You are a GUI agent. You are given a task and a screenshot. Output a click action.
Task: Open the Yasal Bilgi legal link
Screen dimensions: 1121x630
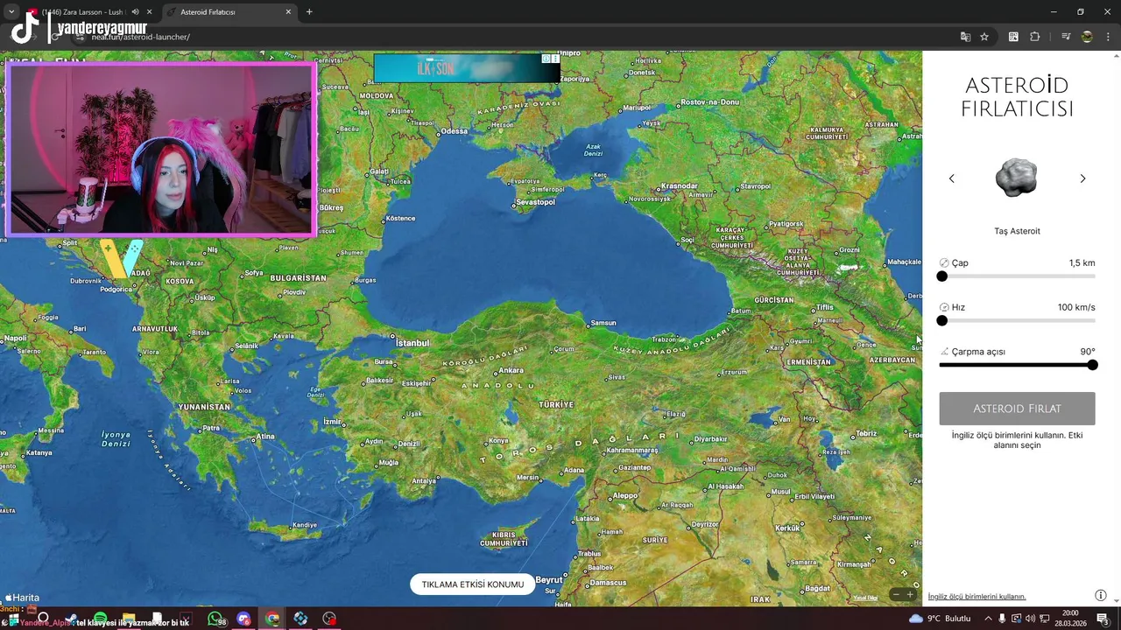point(865,598)
